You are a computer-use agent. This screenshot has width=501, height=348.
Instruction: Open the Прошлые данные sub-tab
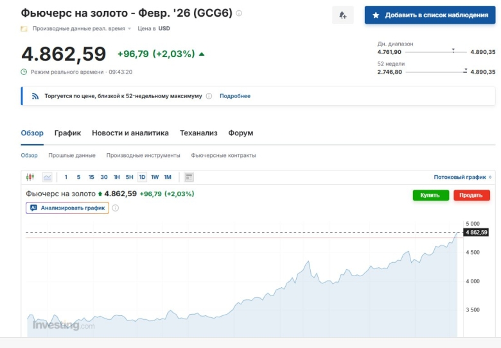pos(72,155)
